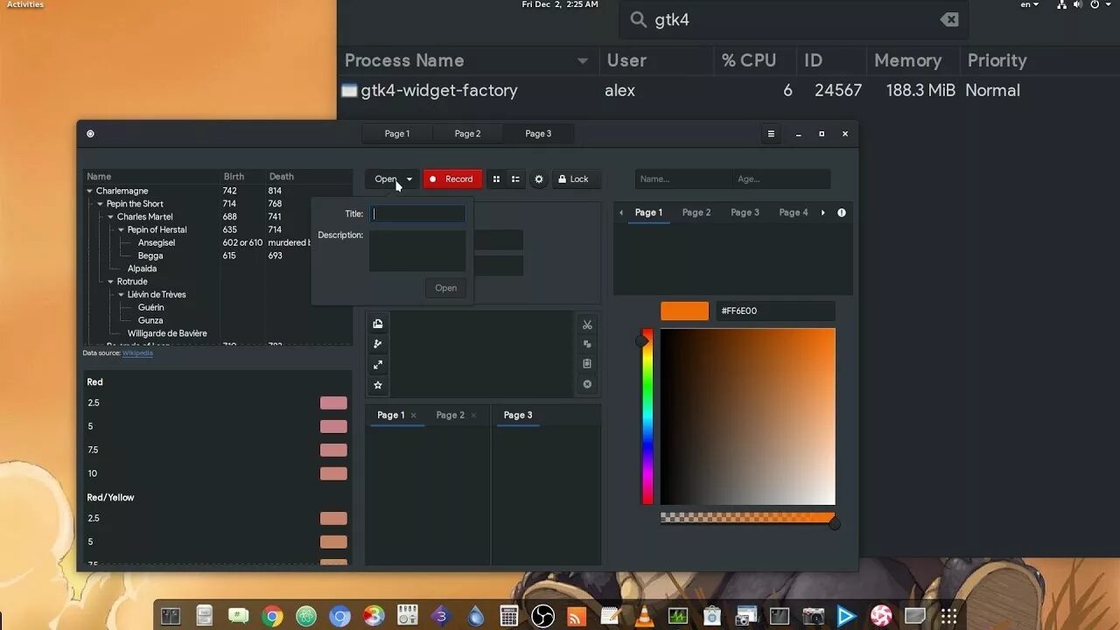Clear the gtk4 search with the X icon
The image size is (1120, 630).
949,19
